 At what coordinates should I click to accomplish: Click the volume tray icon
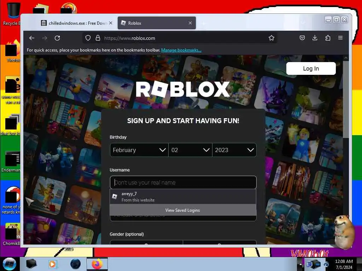pos(326,264)
